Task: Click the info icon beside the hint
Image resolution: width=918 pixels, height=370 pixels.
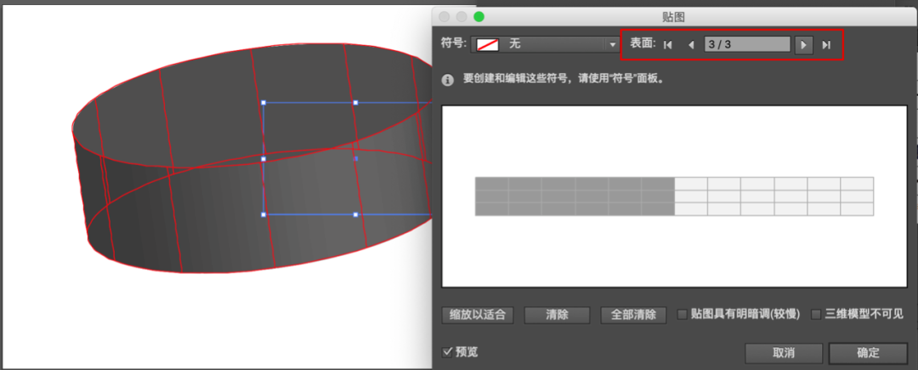Action: pyautogui.click(x=448, y=80)
